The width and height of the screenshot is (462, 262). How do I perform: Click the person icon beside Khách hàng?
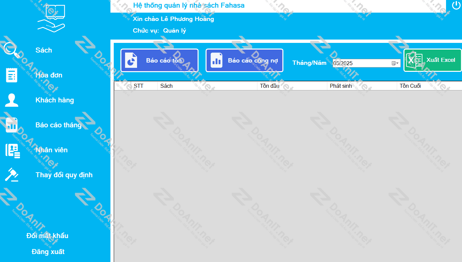[12, 100]
